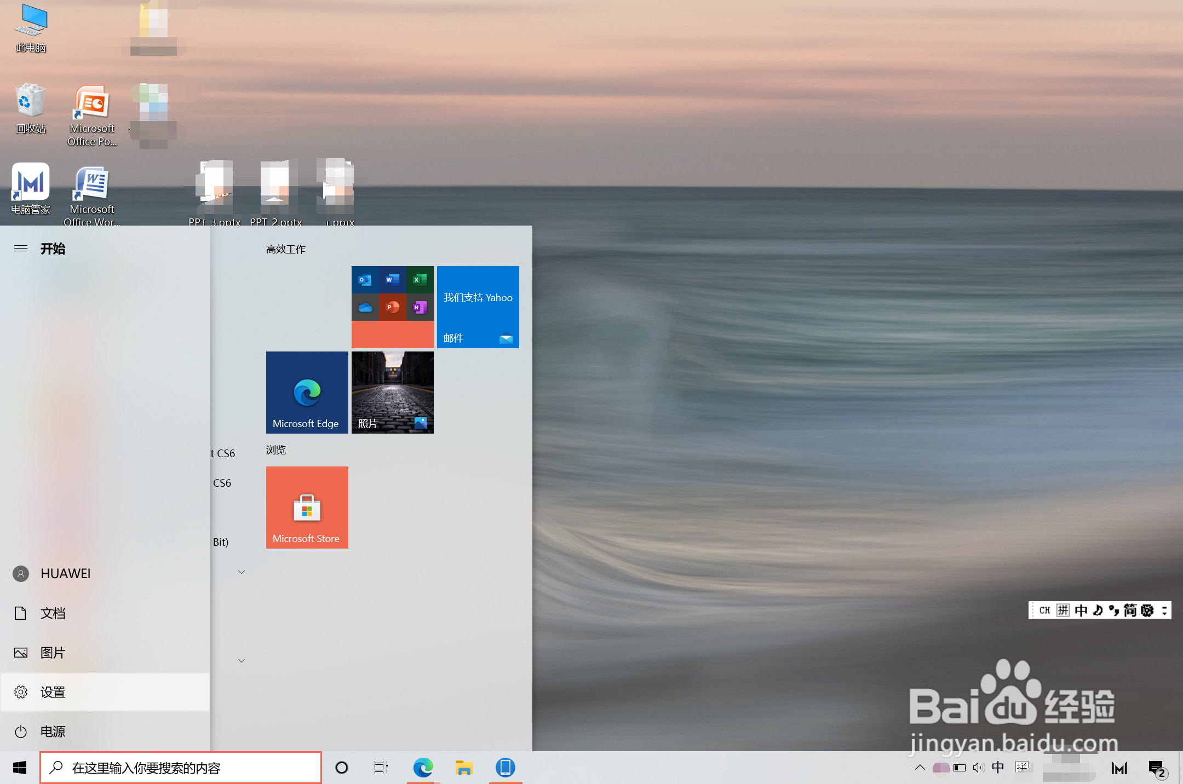Click the taskbar search input box

coord(181,768)
